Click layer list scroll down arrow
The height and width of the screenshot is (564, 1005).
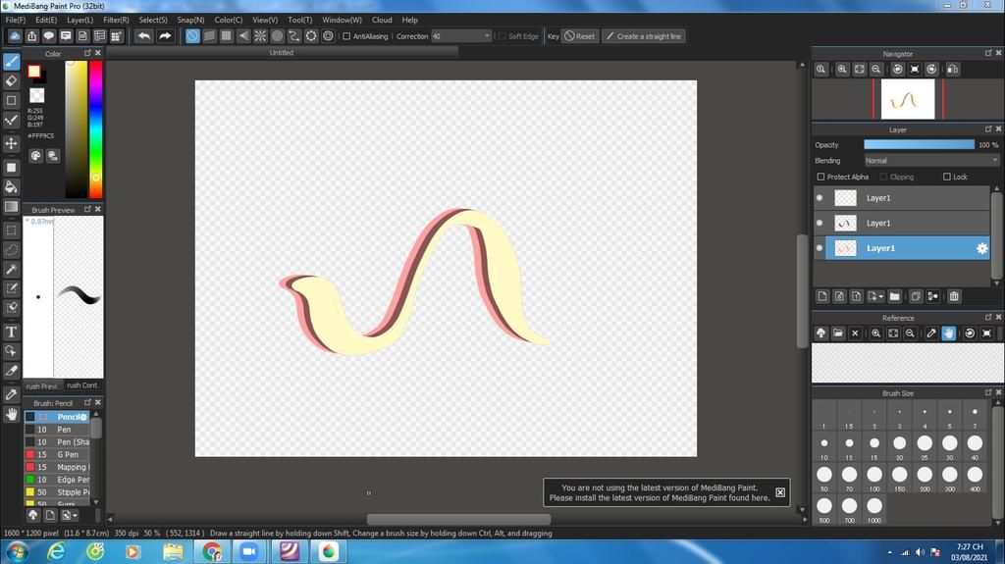[x=995, y=282]
